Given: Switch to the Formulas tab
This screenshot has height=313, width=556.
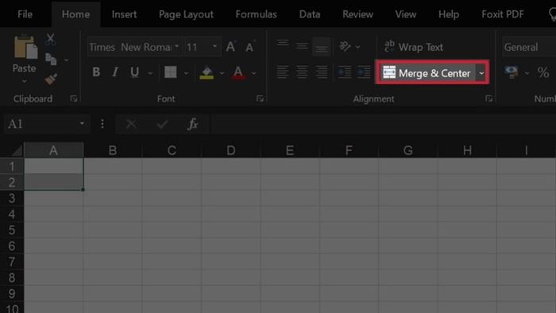Looking at the screenshot, I should click(256, 14).
